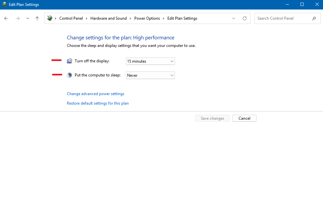Refresh the current Control Panel page

pos(244,18)
